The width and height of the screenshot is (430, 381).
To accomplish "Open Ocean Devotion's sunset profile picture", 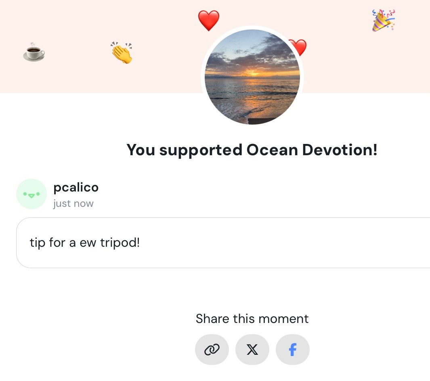I will tap(252, 77).
